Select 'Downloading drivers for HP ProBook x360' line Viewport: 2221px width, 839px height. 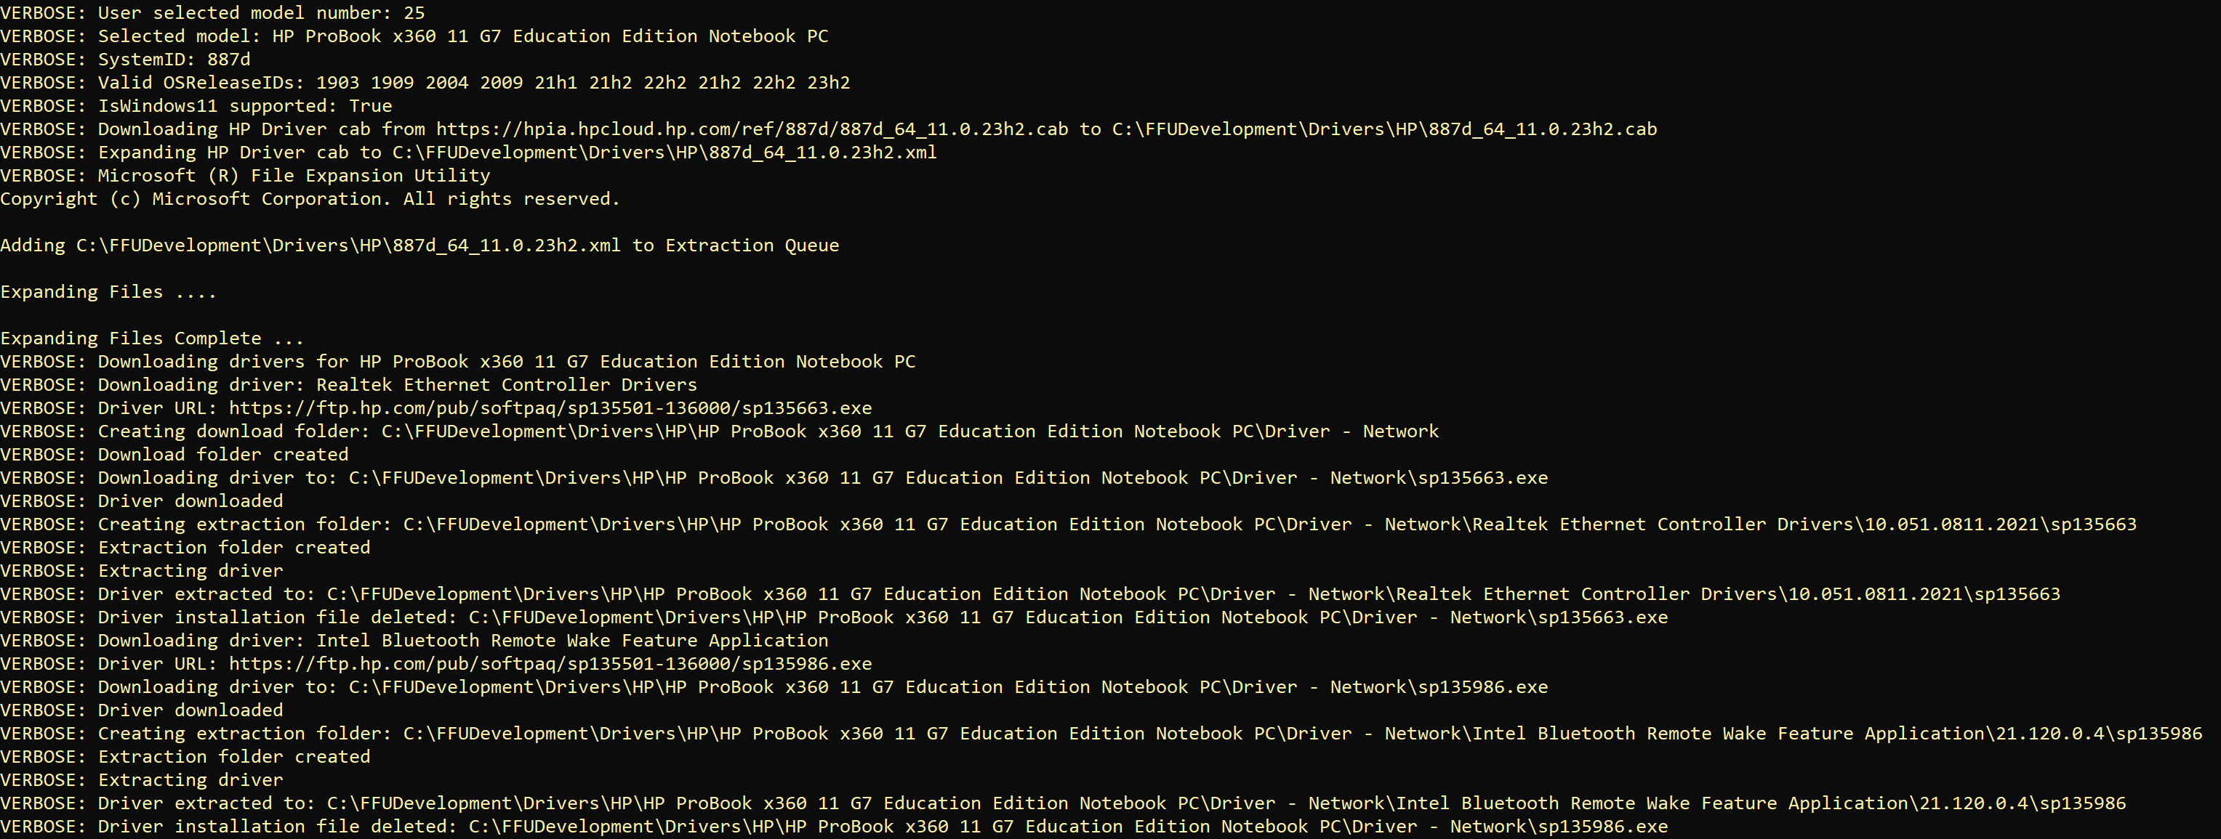click(x=459, y=362)
